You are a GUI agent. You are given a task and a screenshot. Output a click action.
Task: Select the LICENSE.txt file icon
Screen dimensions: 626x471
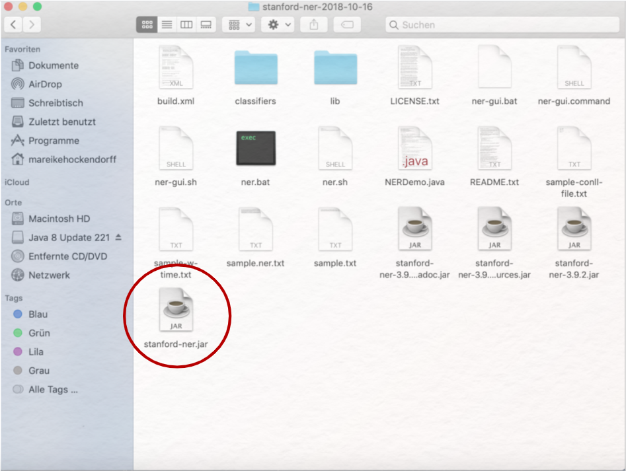pyautogui.click(x=415, y=67)
